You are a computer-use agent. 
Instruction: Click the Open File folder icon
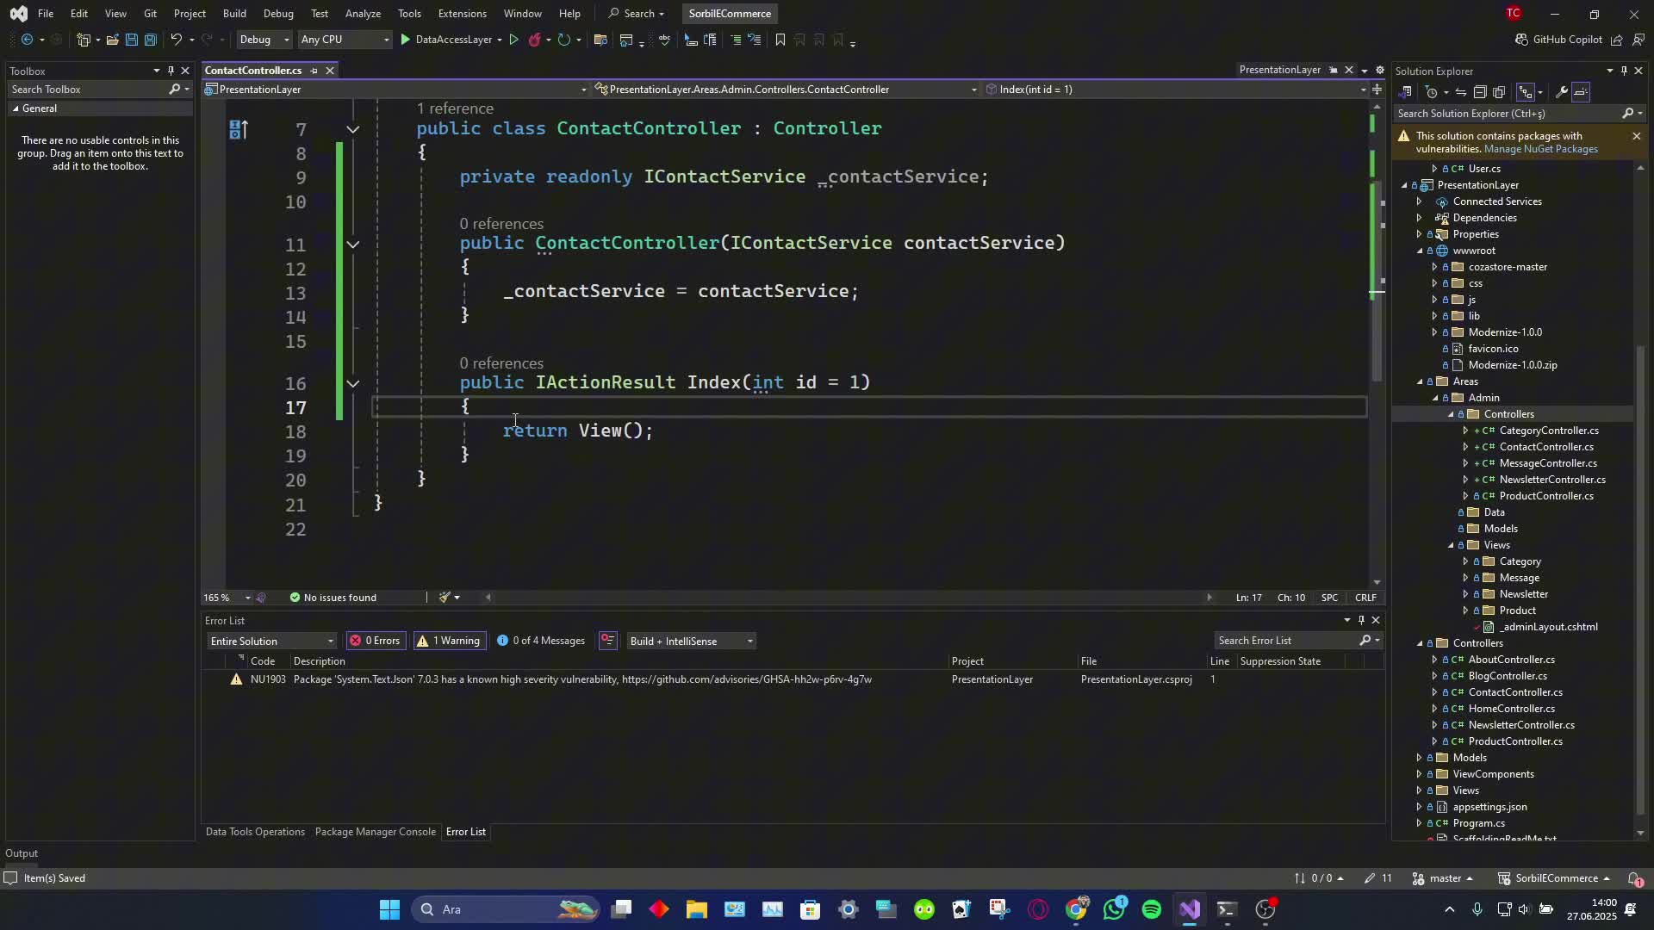(112, 40)
